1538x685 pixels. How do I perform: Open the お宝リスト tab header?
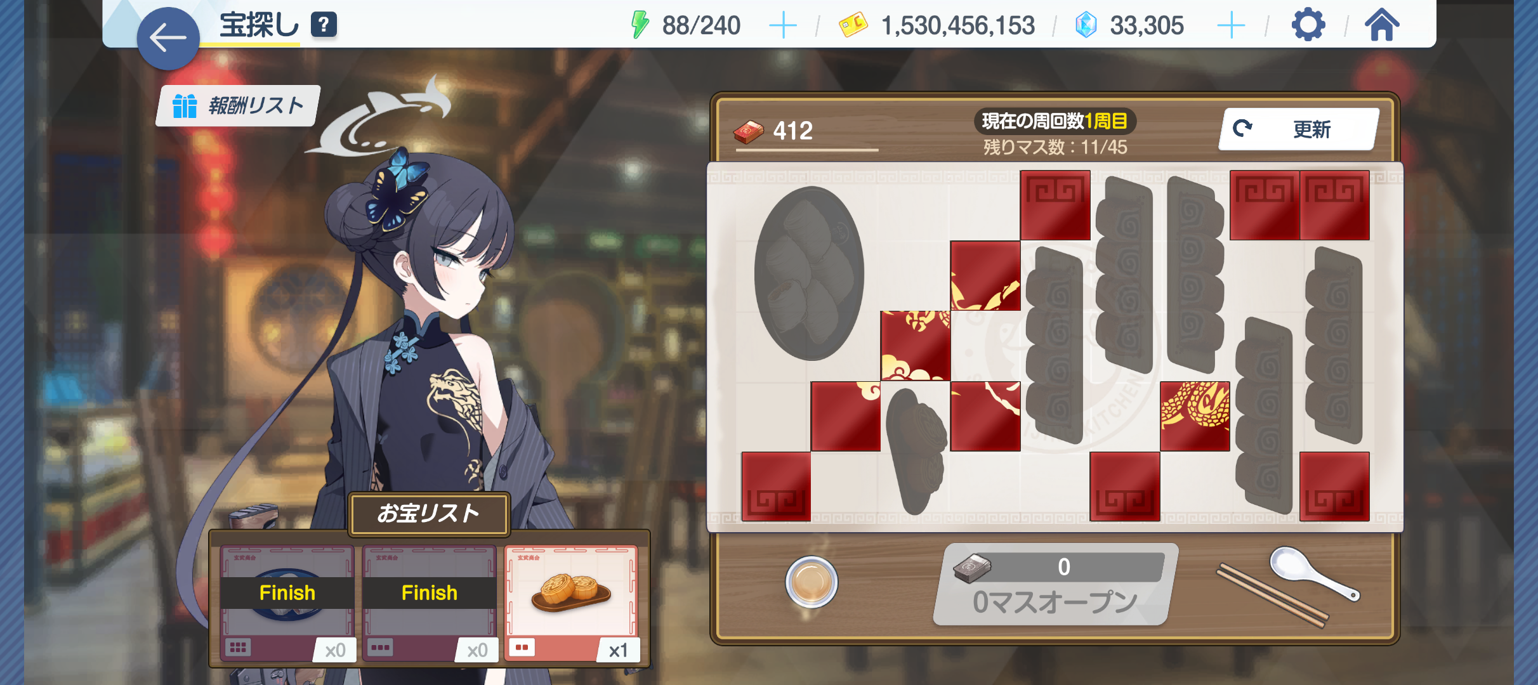[x=429, y=513]
